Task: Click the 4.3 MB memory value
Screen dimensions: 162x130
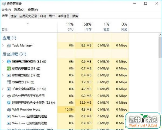Action: [x=86, y=110]
